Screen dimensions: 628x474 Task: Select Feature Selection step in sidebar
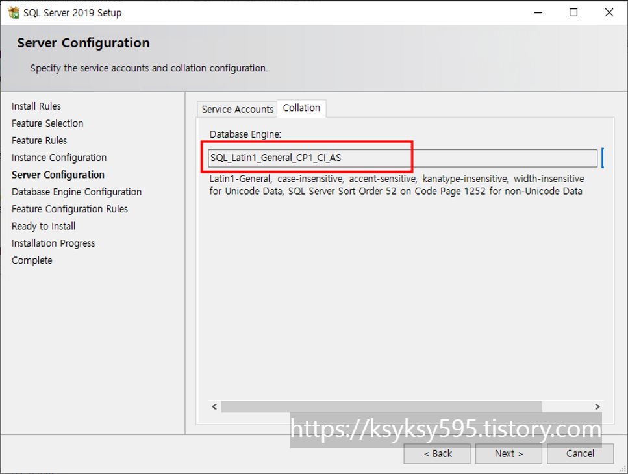point(47,123)
